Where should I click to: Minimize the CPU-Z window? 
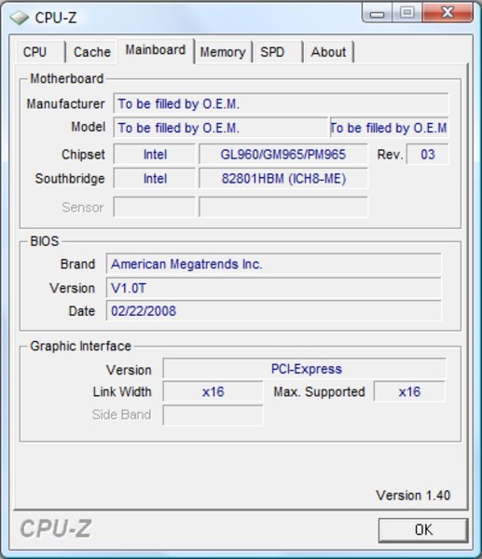coord(377,13)
